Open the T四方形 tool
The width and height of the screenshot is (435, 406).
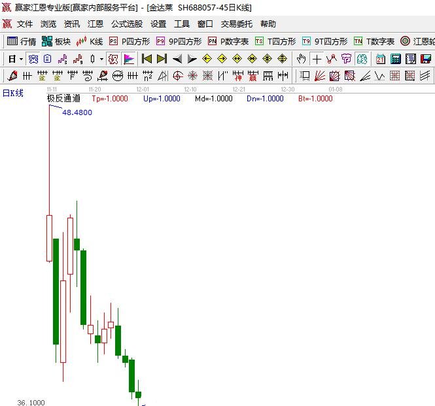[x=275, y=41]
